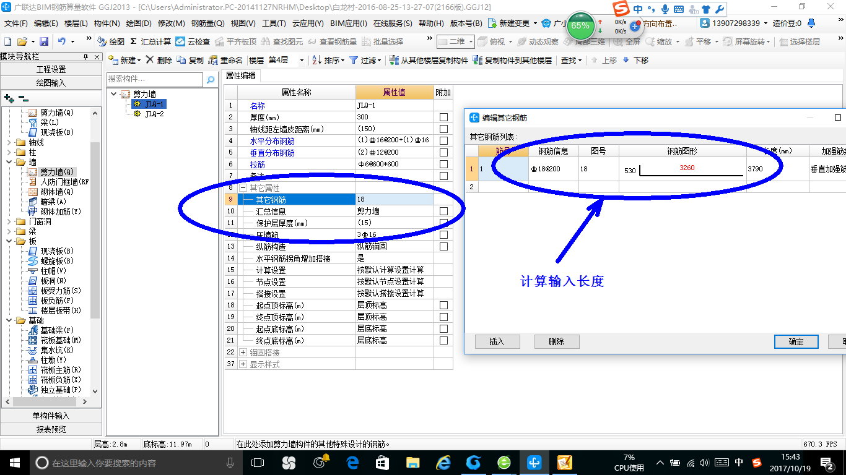Open Microsoft Edge from the taskbar

point(352,463)
